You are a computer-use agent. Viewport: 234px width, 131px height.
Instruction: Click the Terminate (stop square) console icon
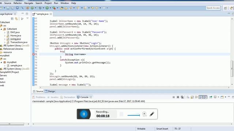click(174, 97)
